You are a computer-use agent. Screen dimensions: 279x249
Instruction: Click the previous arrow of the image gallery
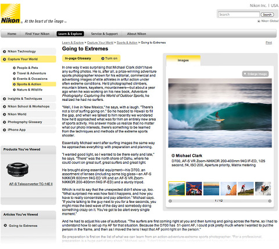pyautogui.click(x=170, y=201)
